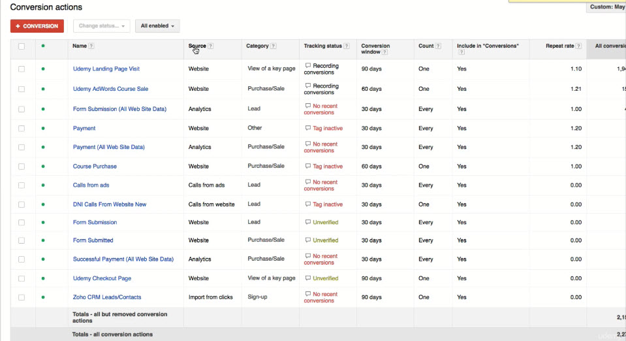Sort by Conversion window column header
Image resolution: width=626 pixels, height=341 pixels.
point(375,46)
